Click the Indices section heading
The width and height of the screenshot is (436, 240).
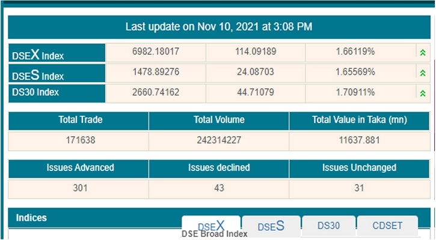tap(31, 218)
